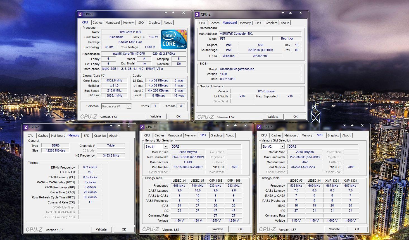This screenshot has height=240, width=409.
Task: Click the Max Bandwidth PC3-8500F (533 MHz) field
Action: coord(305,157)
